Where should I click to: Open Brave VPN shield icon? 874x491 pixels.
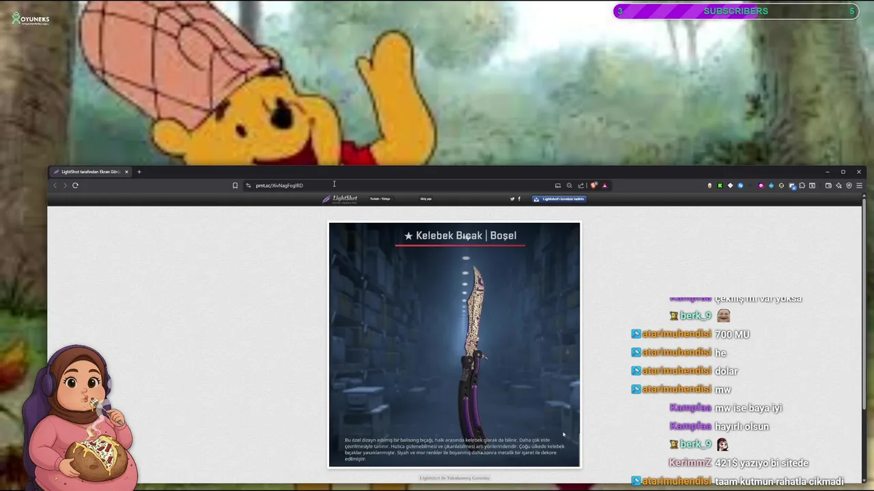tap(849, 185)
